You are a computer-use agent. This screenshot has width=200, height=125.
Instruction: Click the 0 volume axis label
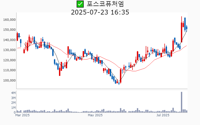(x=15, y=112)
